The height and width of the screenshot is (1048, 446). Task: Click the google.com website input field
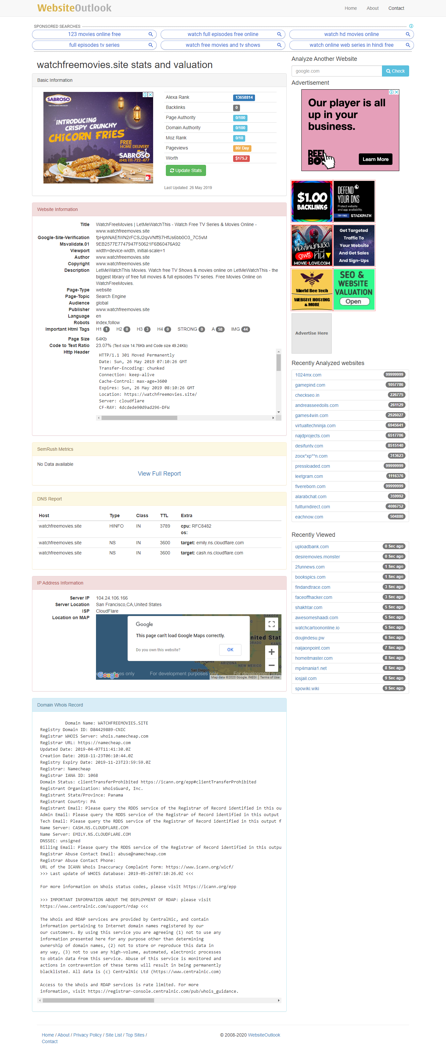(x=337, y=71)
